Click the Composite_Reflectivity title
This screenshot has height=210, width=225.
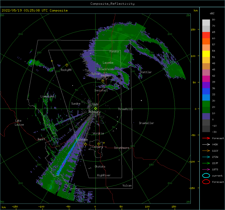[x=112, y=4]
